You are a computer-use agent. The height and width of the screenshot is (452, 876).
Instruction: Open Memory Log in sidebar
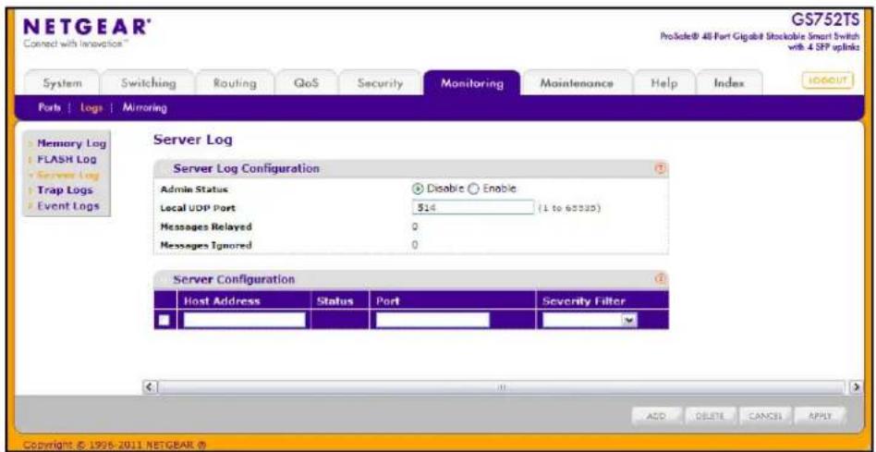pyautogui.click(x=71, y=144)
